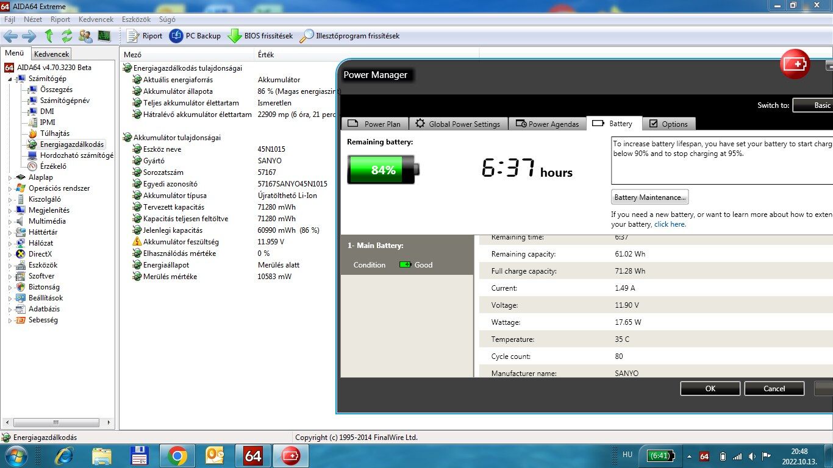The image size is (833, 468).
Task: Refresh with the green circular arrows icon
Action: (67, 36)
